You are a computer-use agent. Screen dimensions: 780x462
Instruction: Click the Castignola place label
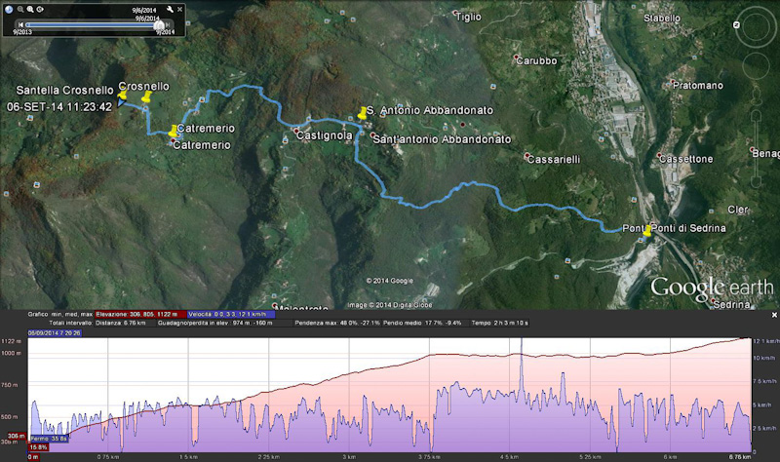point(324,135)
